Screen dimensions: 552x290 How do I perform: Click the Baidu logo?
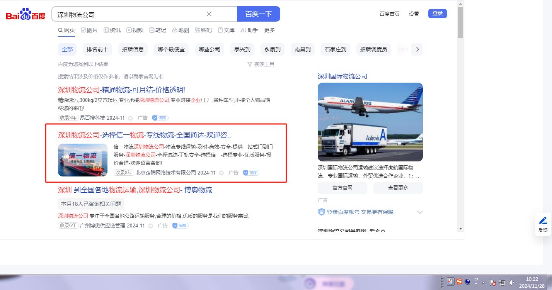[x=26, y=14]
